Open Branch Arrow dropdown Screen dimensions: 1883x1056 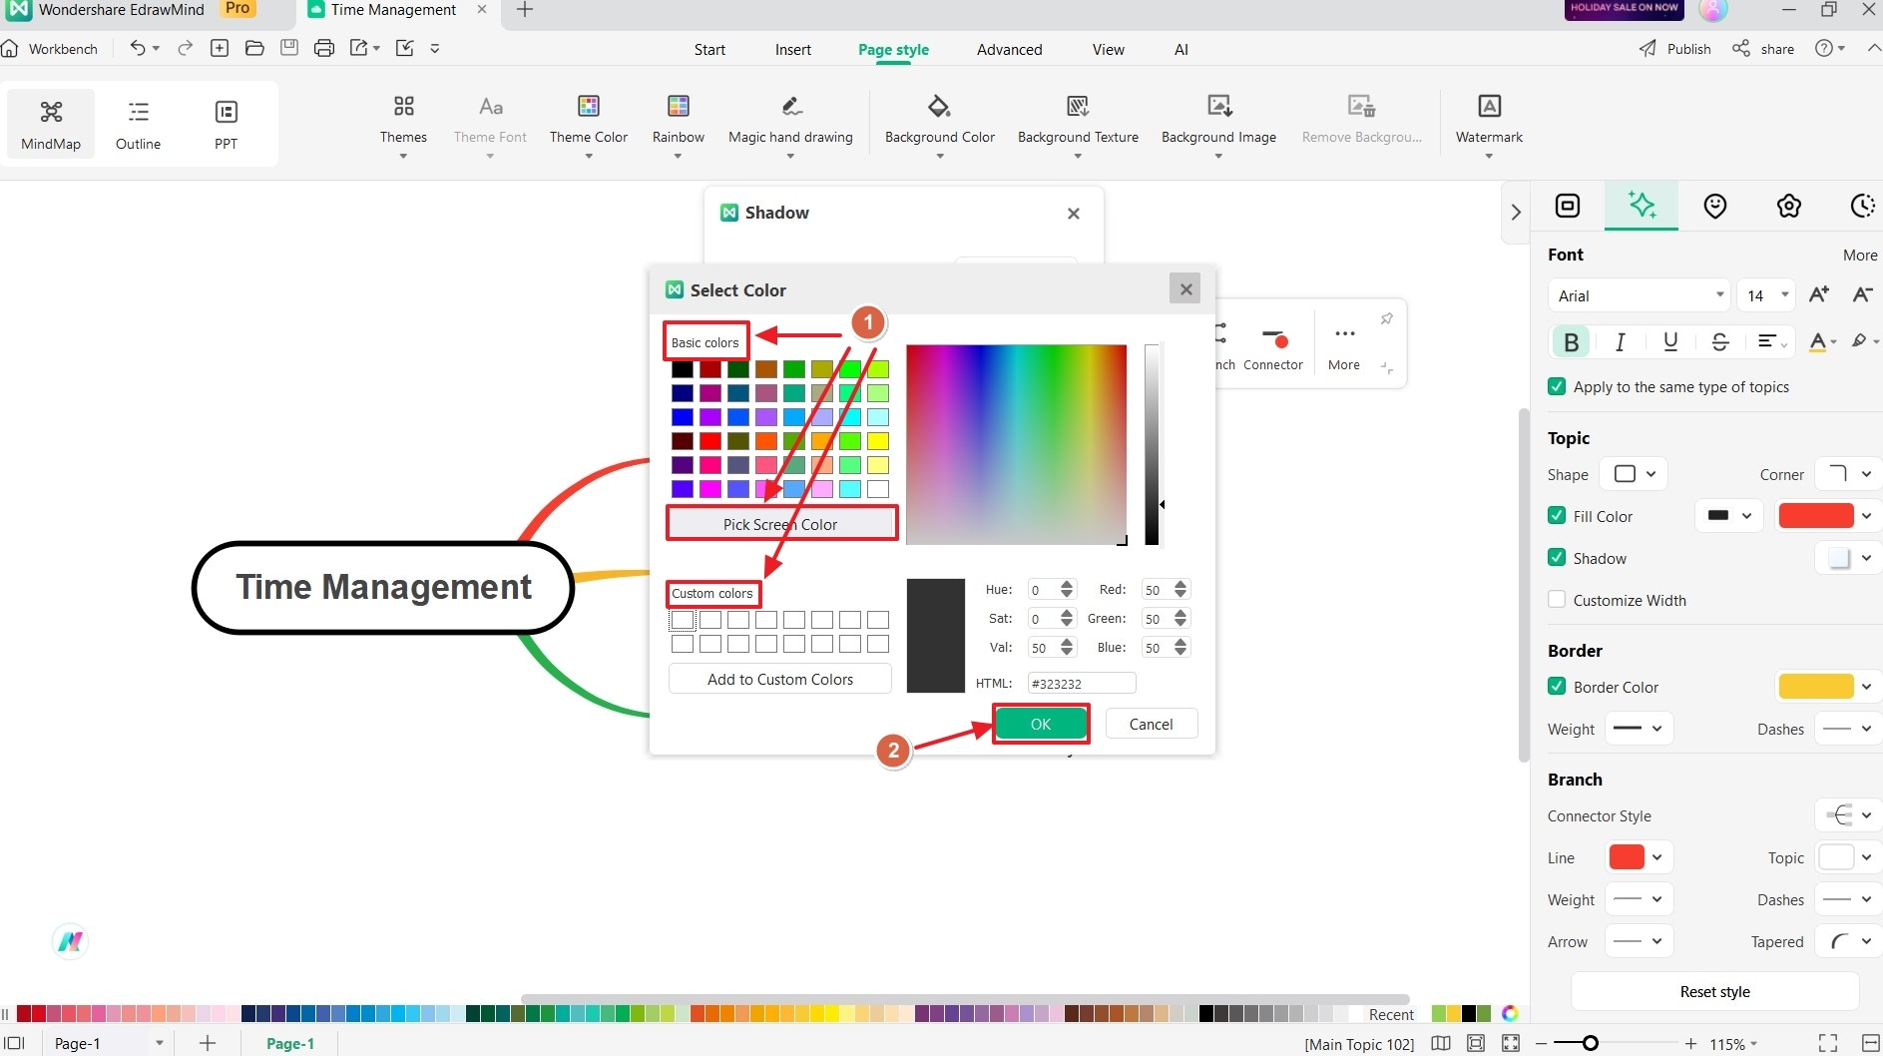(1639, 941)
